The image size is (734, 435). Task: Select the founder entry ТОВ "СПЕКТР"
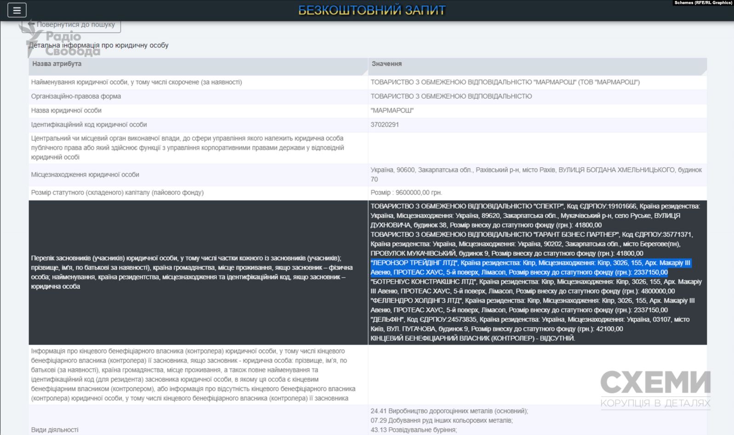point(535,216)
